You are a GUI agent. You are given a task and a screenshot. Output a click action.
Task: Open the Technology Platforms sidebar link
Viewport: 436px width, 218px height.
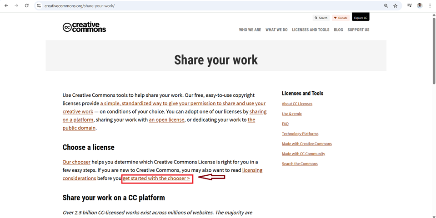300,134
